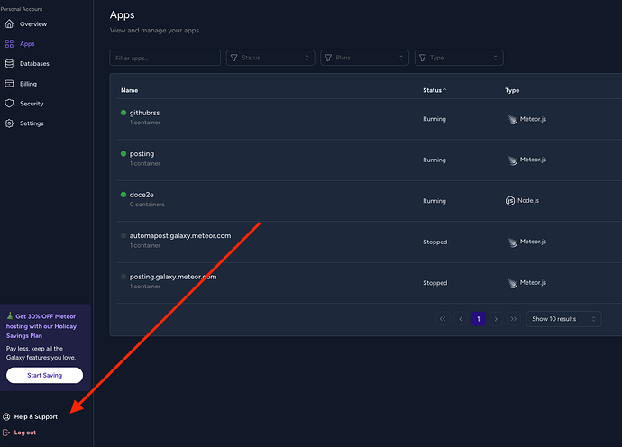Type in the Filter apps search field

pyautogui.click(x=165, y=58)
